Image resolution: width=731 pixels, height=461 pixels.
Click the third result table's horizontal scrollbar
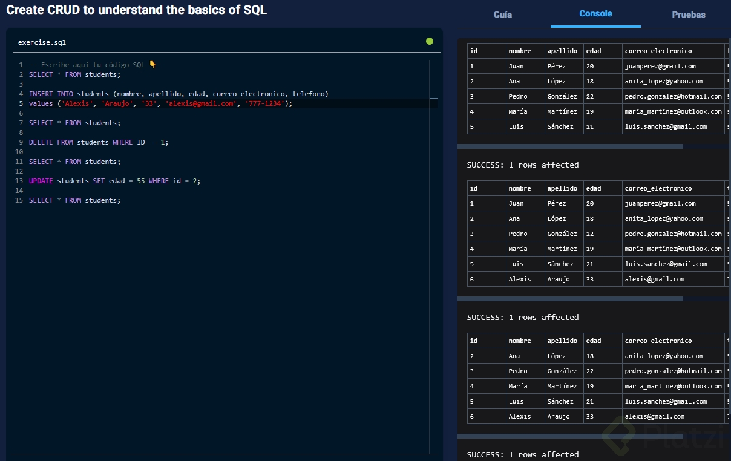coord(570,436)
